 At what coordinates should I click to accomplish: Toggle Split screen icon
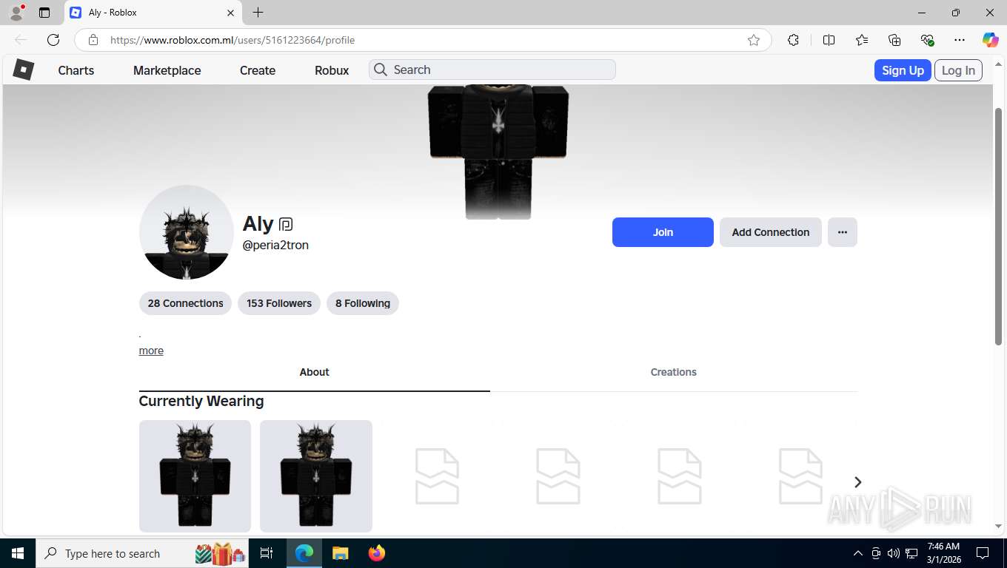(x=829, y=40)
